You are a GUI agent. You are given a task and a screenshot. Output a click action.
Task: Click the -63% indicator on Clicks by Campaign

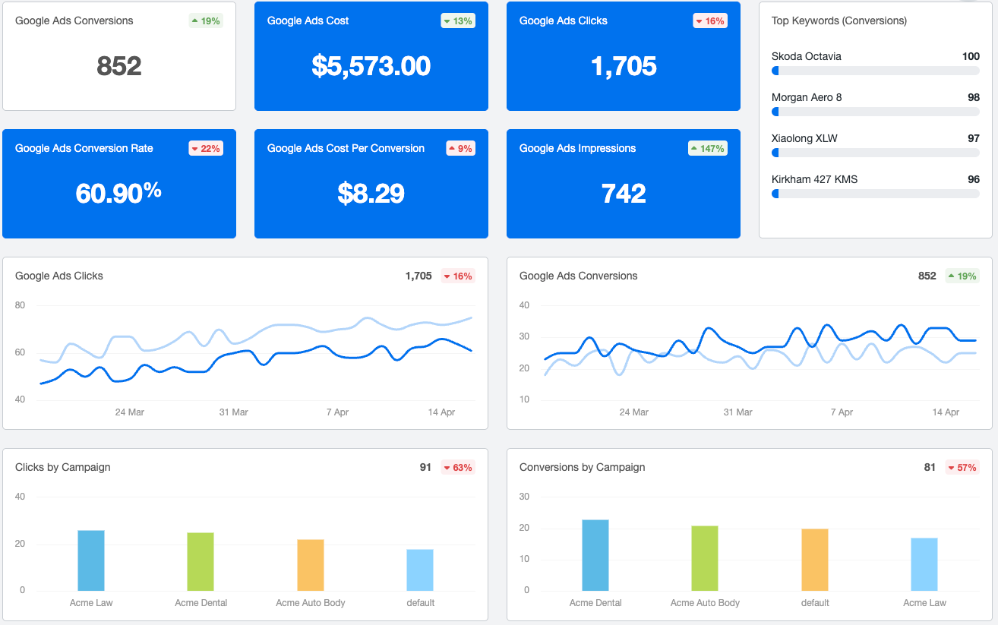tap(457, 467)
